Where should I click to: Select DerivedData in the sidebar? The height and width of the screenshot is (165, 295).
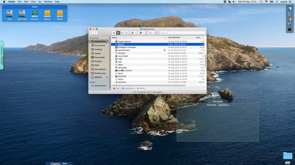tap(99, 69)
